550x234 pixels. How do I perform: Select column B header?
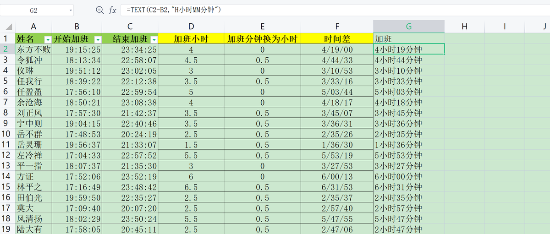click(x=77, y=27)
